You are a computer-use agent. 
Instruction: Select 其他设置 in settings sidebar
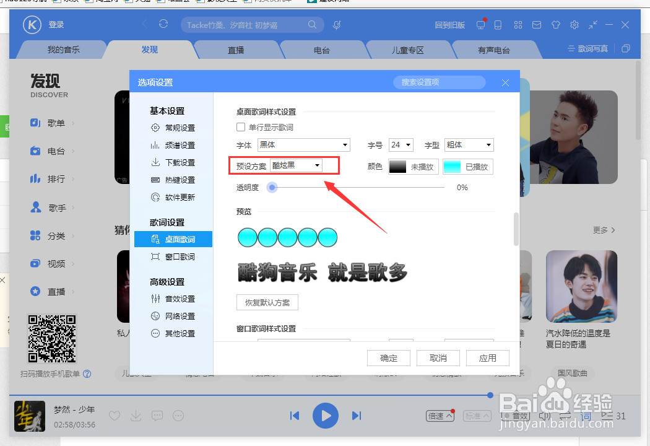coord(173,333)
